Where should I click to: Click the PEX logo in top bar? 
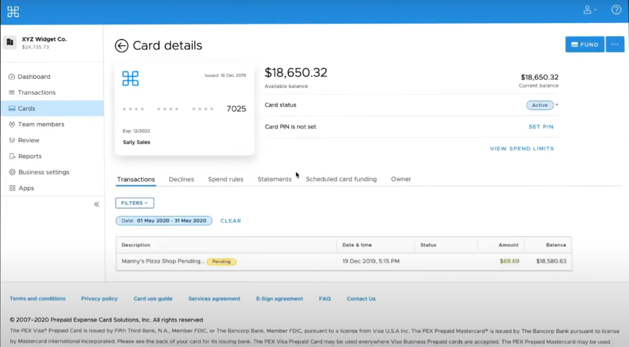[13, 12]
